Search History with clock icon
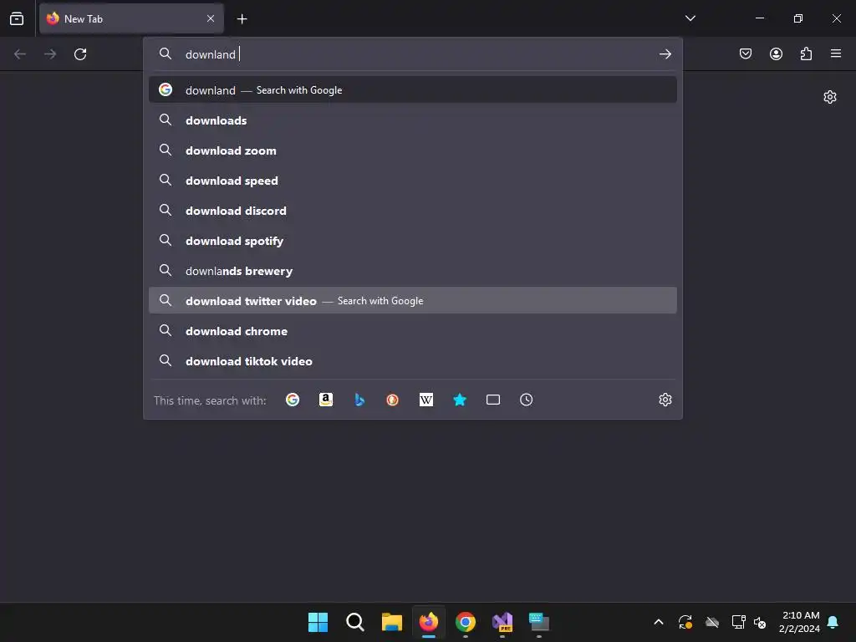 point(527,400)
